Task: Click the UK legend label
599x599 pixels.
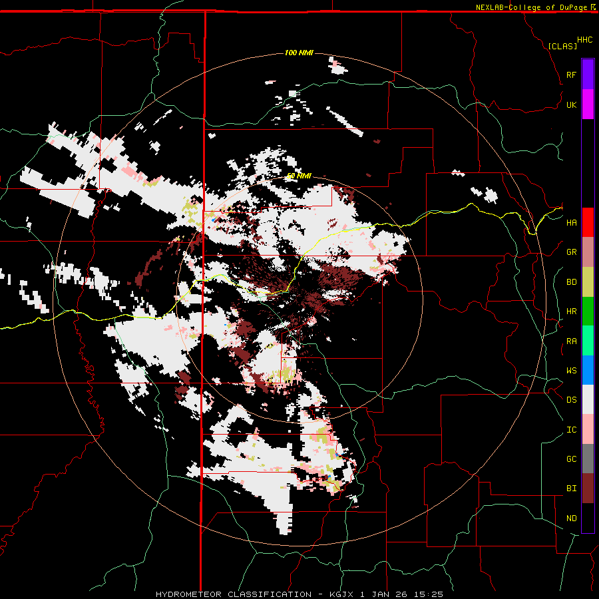Action: coord(571,104)
